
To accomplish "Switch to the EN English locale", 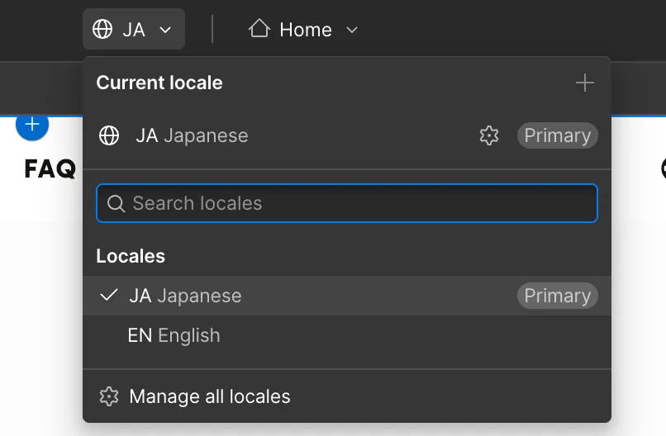I will click(347, 335).
